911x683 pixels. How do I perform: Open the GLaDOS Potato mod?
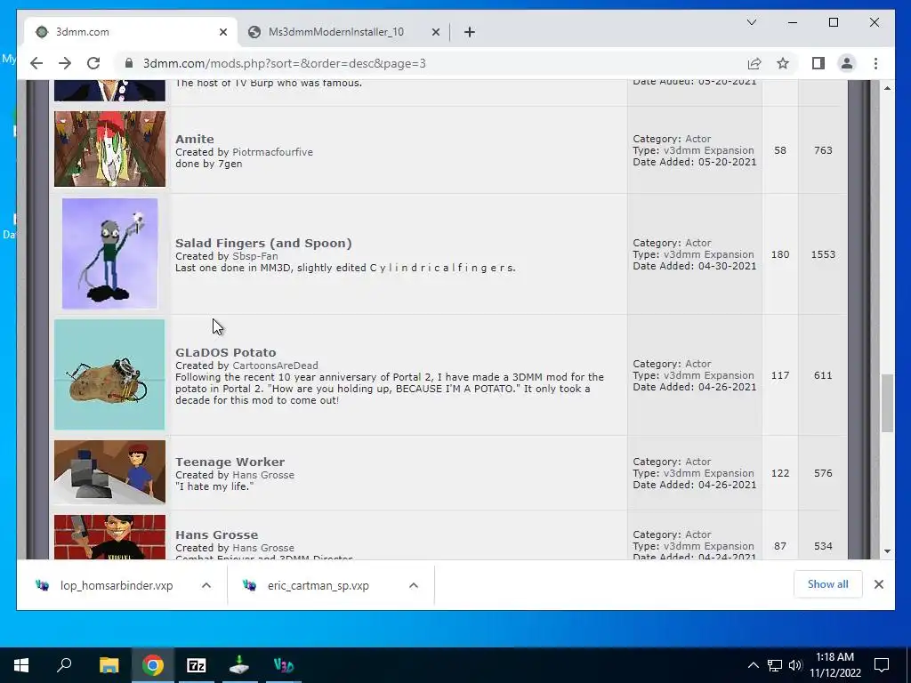click(226, 352)
